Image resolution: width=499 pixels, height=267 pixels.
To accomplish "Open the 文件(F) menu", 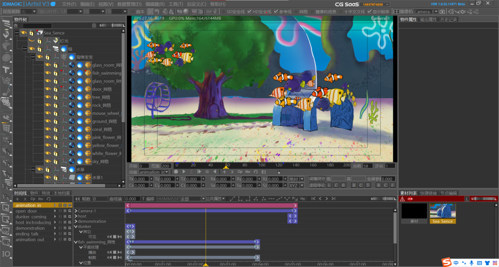I will [x=69, y=4].
